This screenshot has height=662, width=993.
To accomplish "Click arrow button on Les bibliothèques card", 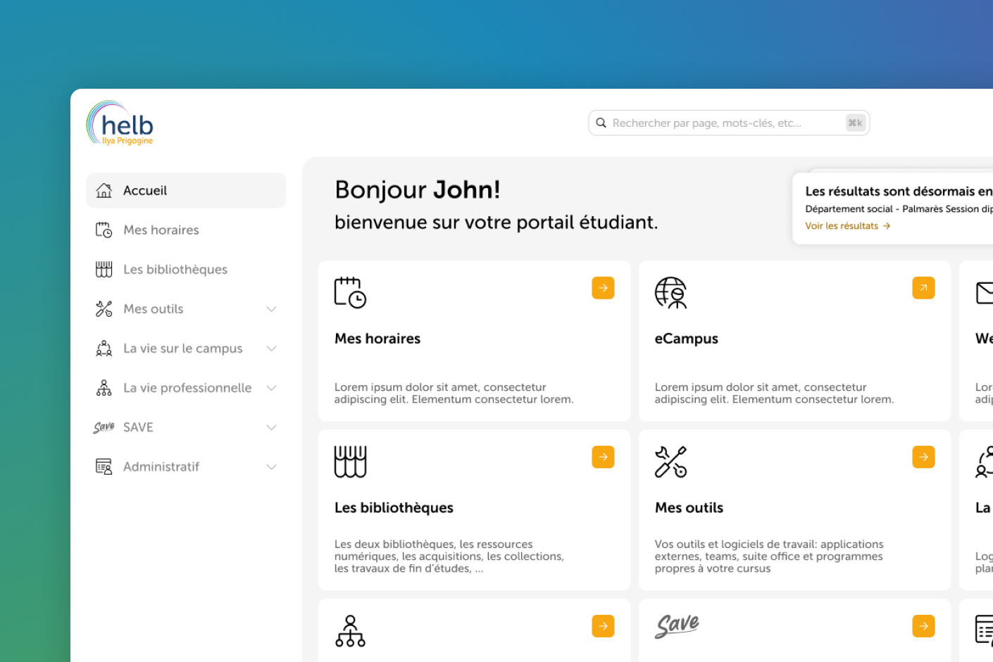I will (x=603, y=457).
